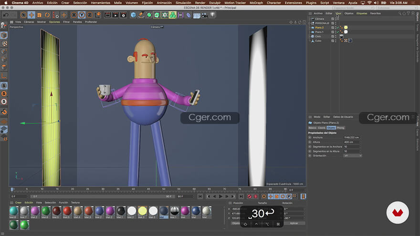420x236 pixels.
Task: Click the Cubo object icon in Object Manager
Action: click(x=313, y=41)
